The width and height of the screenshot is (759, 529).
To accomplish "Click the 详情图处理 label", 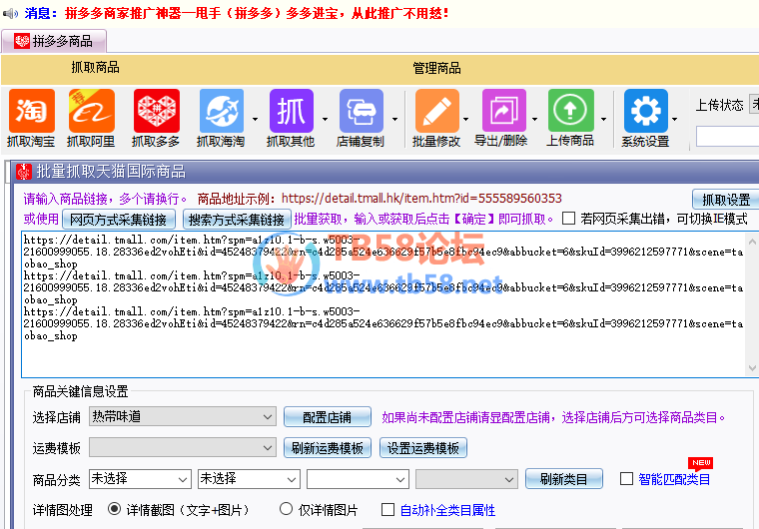I will (63, 510).
